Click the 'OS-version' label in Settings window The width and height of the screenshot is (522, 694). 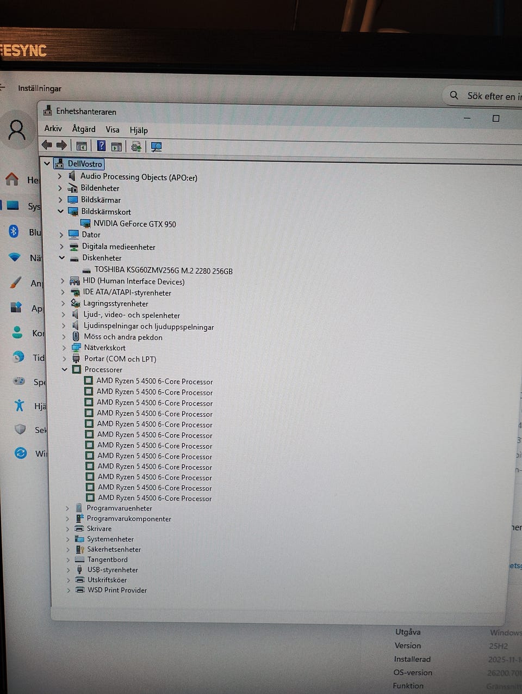413,672
